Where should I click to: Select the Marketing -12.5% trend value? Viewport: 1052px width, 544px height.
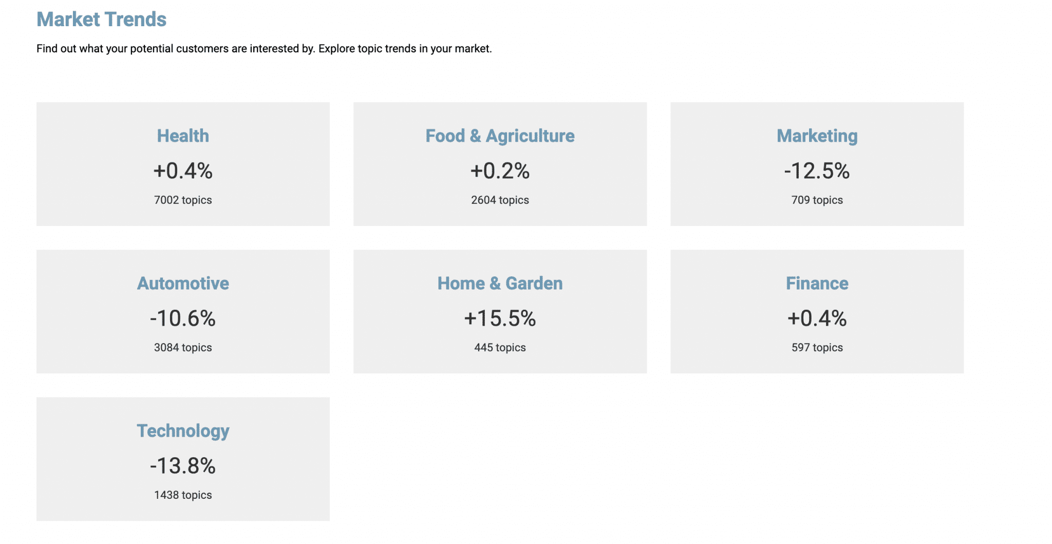click(x=817, y=171)
